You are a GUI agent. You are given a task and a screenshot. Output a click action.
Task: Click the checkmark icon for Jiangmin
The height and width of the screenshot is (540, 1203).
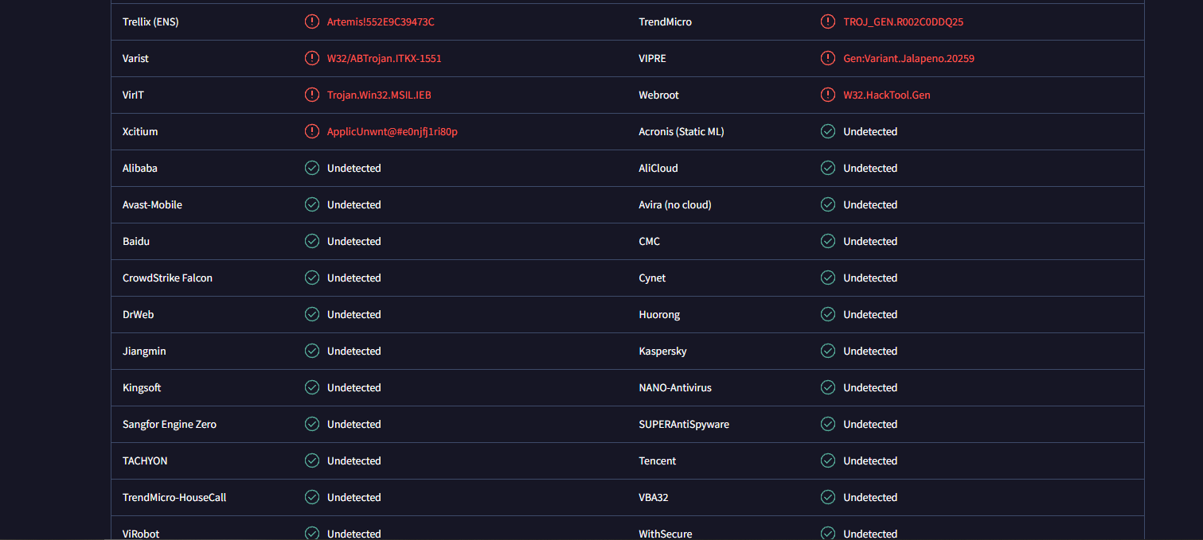(x=312, y=351)
